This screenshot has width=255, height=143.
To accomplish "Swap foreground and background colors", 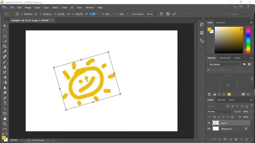I will (x=6, y=133).
